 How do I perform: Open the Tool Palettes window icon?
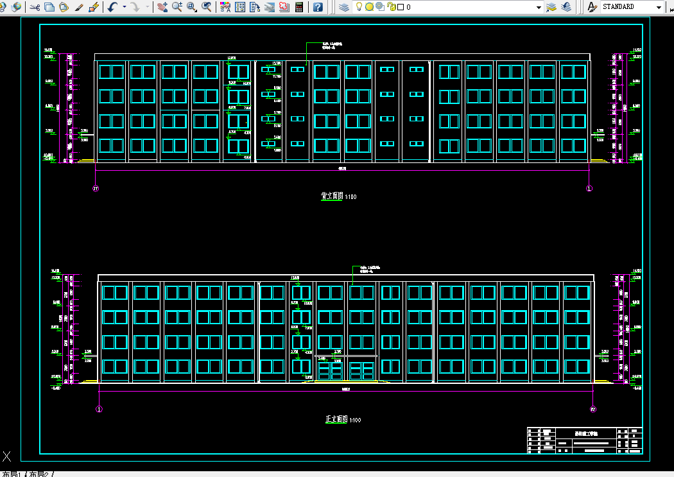255,7
